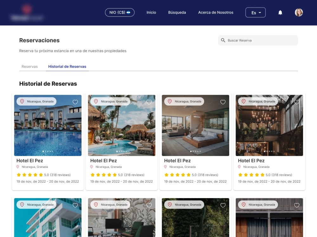The width and height of the screenshot is (317, 237).
Task: Favorite the dark restaurant hanging-lights card
Action: 297,102
